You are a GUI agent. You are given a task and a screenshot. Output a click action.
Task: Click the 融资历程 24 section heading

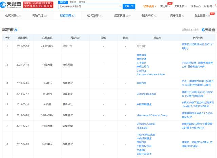click(10, 30)
